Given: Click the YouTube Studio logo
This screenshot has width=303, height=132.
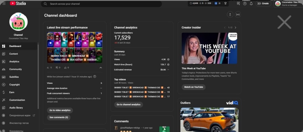Looking at the screenshot, I should [x=18, y=3].
